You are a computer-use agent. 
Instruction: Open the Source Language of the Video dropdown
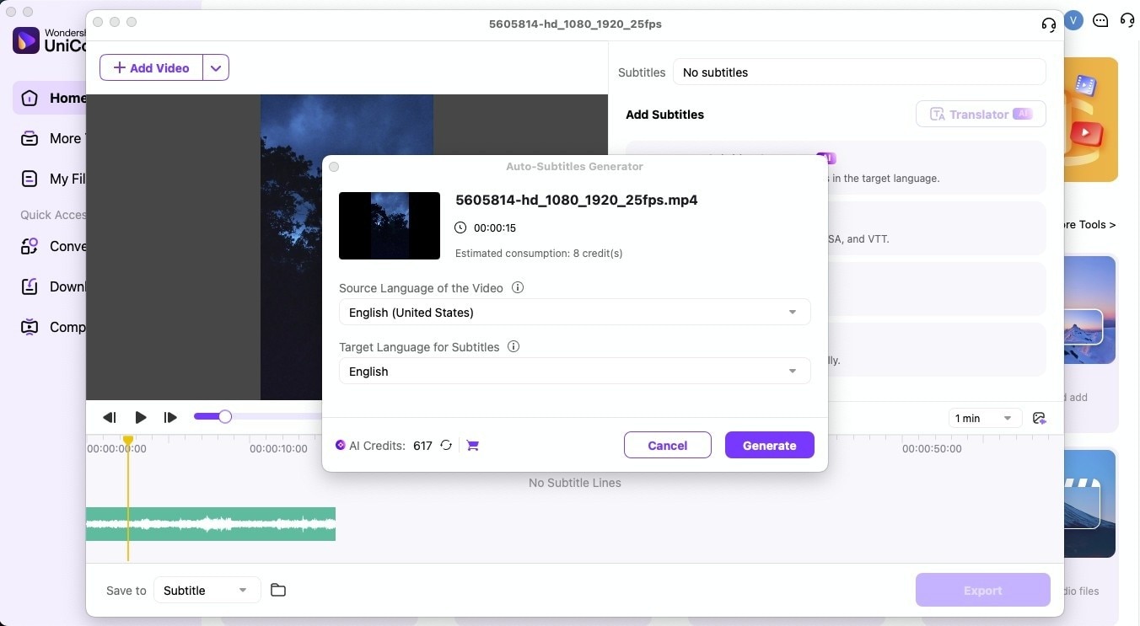574,312
